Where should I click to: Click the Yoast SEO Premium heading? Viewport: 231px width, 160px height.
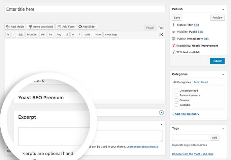click(x=41, y=98)
